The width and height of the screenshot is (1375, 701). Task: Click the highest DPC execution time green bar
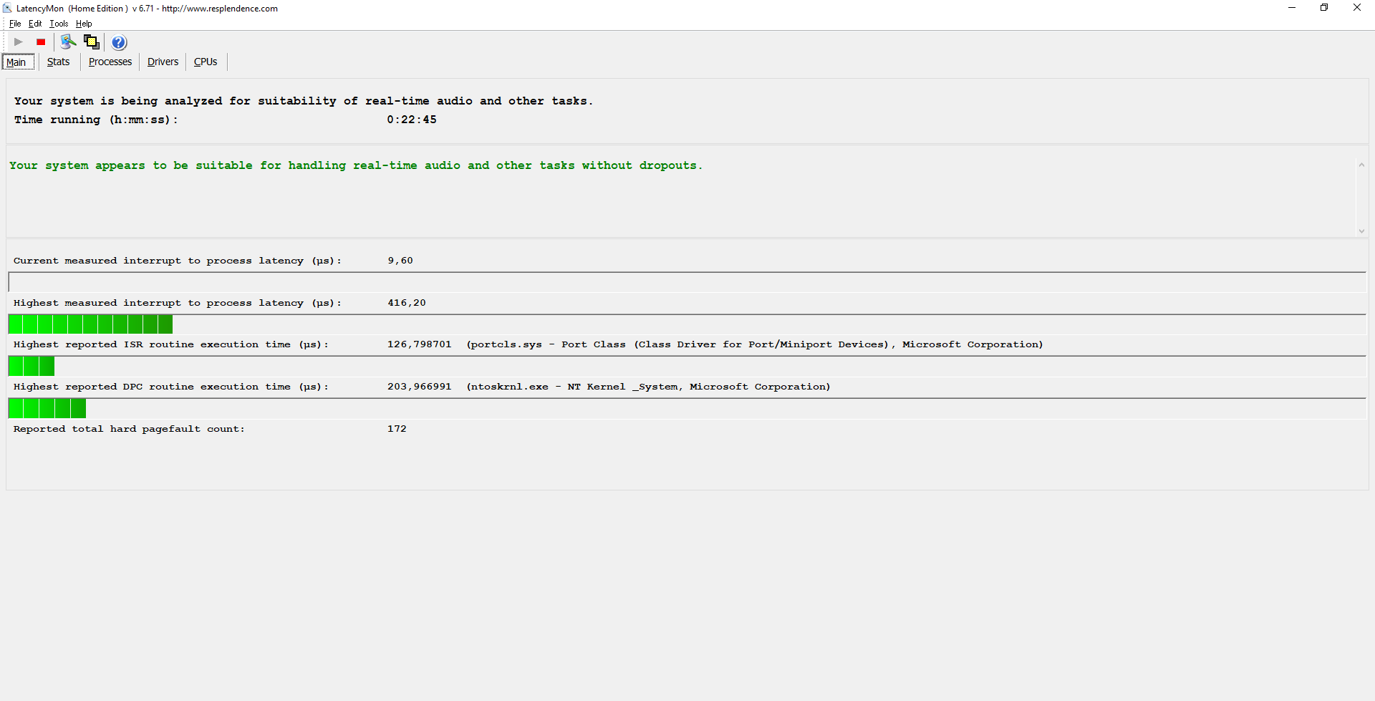[x=47, y=409]
